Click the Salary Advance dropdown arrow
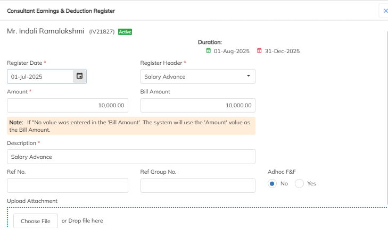Screen dimensions: 388x230 click(x=249, y=76)
